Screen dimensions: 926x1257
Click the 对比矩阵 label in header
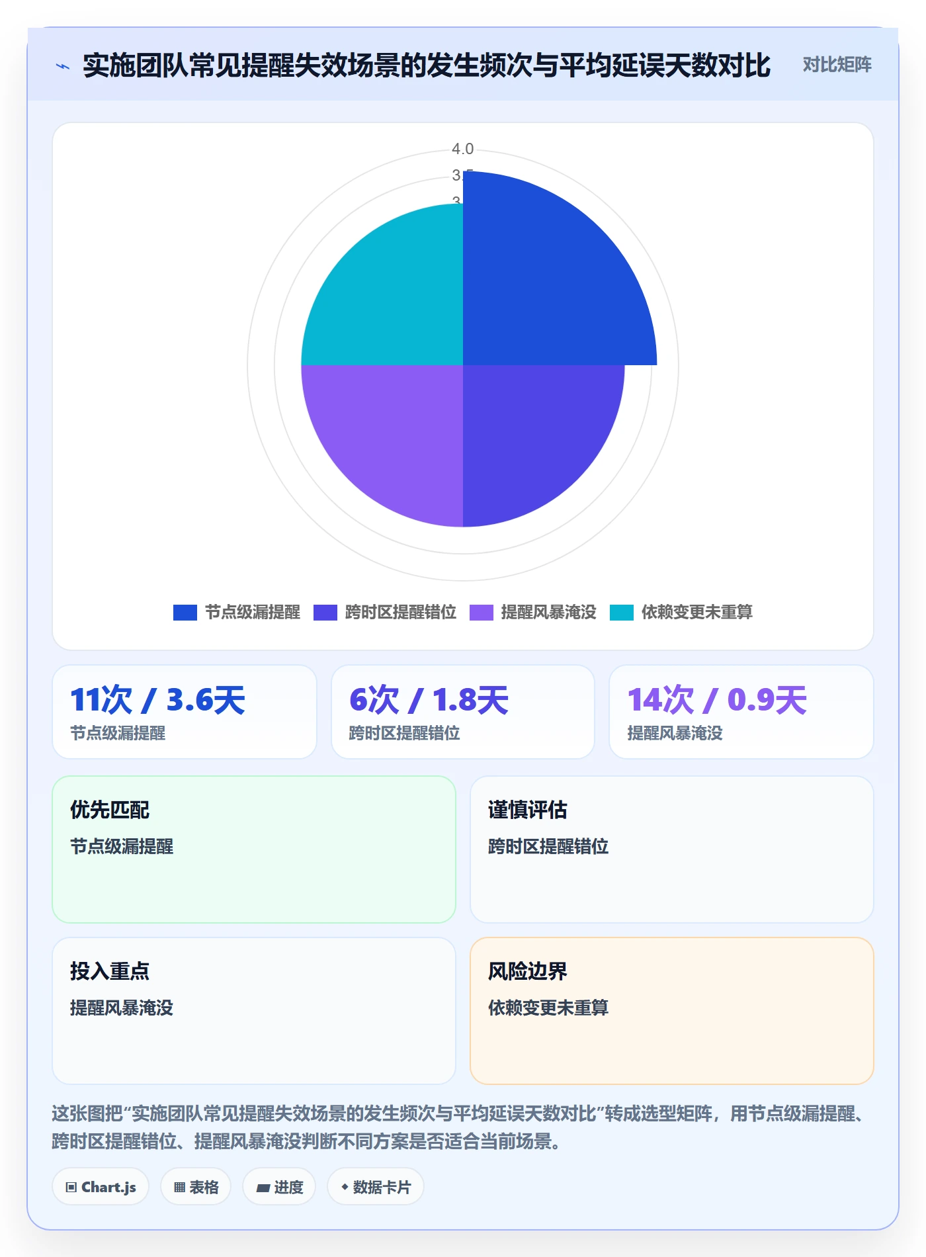[837, 65]
